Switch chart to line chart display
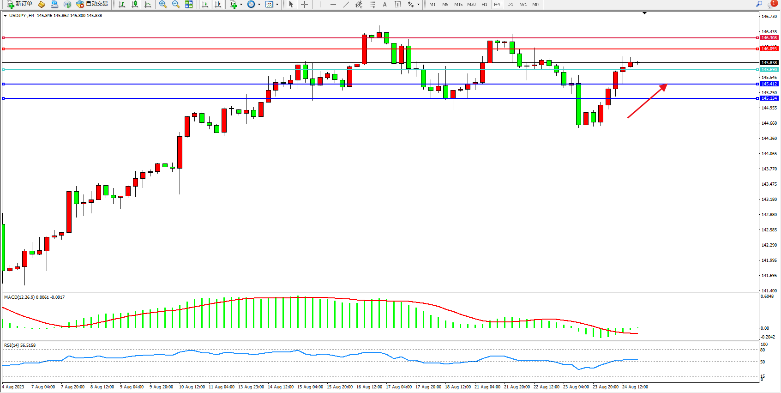 (x=148, y=4)
